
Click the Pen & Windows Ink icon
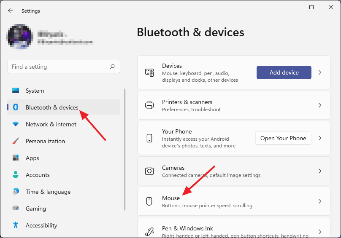149,232
